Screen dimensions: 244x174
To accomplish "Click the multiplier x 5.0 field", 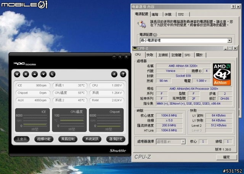I will click(x=169, y=120).
